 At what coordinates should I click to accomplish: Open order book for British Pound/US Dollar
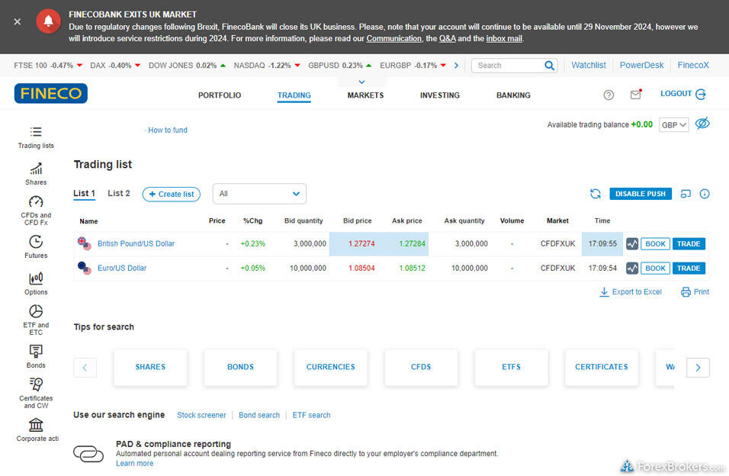655,244
